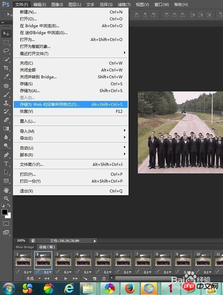Select the Brush tool
Screen dimensions: 223x295
click(6, 94)
